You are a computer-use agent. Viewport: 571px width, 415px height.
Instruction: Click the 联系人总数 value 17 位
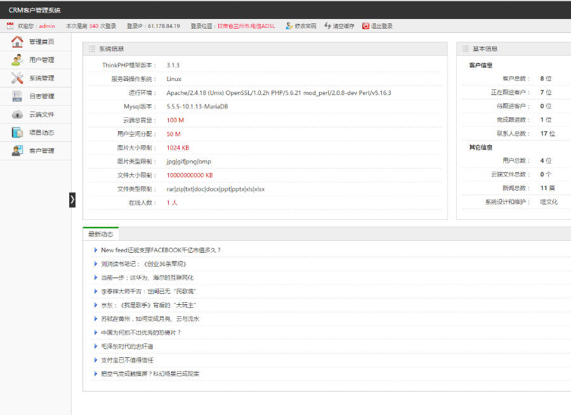pyautogui.click(x=548, y=134)
